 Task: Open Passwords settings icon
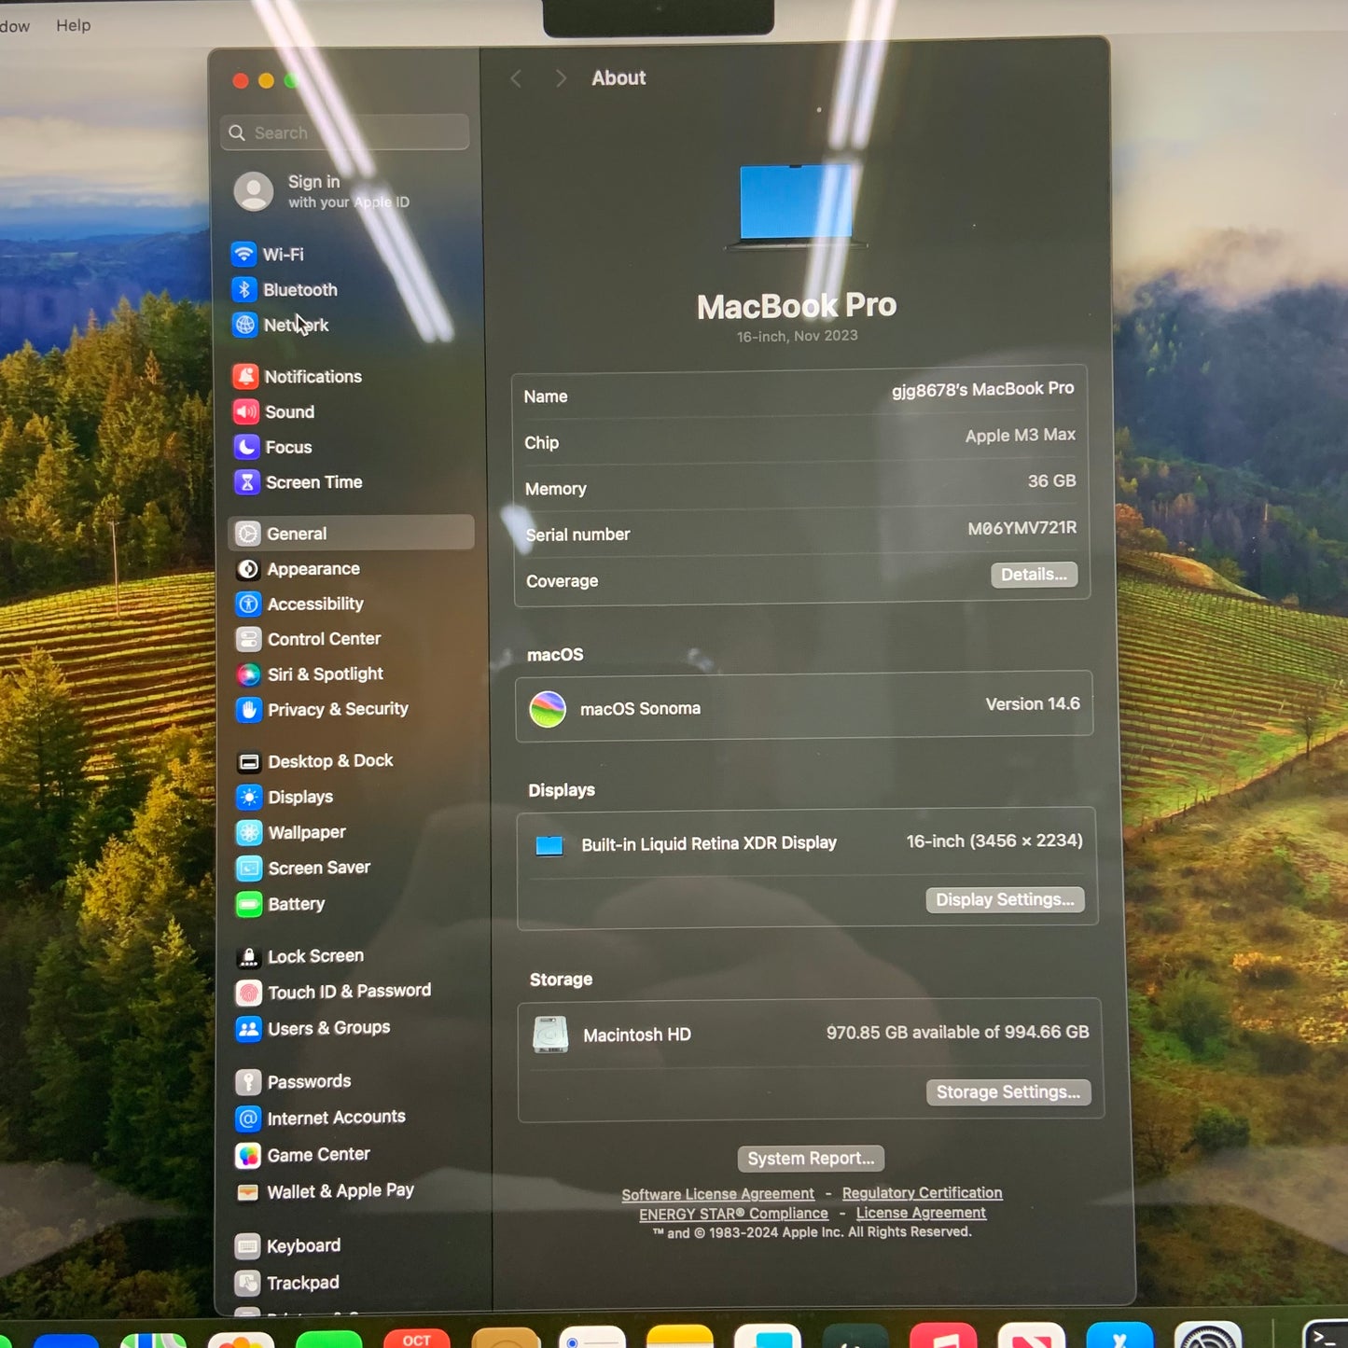[248, 1082]
